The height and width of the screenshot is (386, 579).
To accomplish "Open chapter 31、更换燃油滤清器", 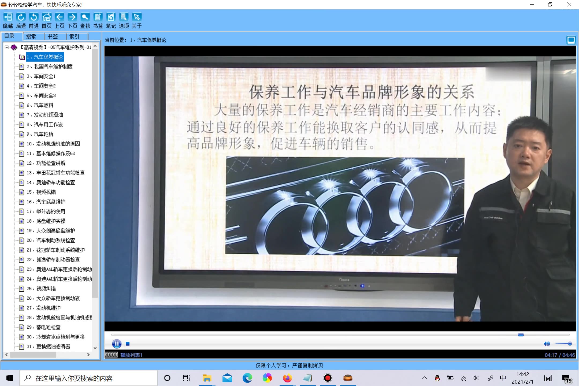I will click(48, 347).
